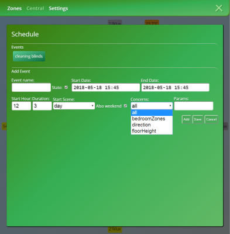
Task: Choose 'bedroomZones' in Concerns list
Action: [x=152, y=119]
